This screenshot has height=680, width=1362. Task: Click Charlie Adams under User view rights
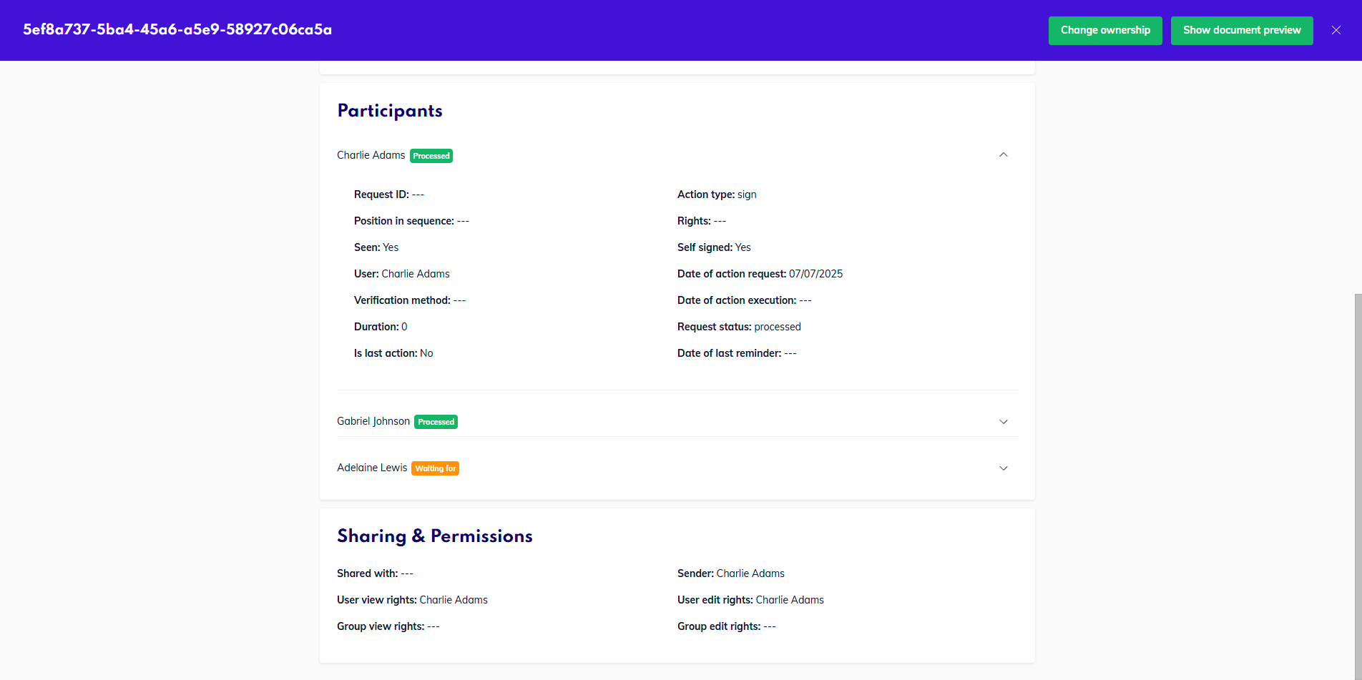pos(454,599)
